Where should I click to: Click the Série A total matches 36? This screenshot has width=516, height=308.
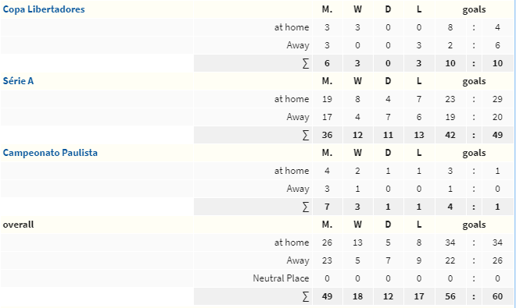tap(327, 135)
